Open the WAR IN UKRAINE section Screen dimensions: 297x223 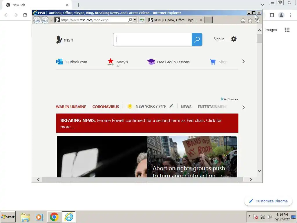[x=71, y=107]
